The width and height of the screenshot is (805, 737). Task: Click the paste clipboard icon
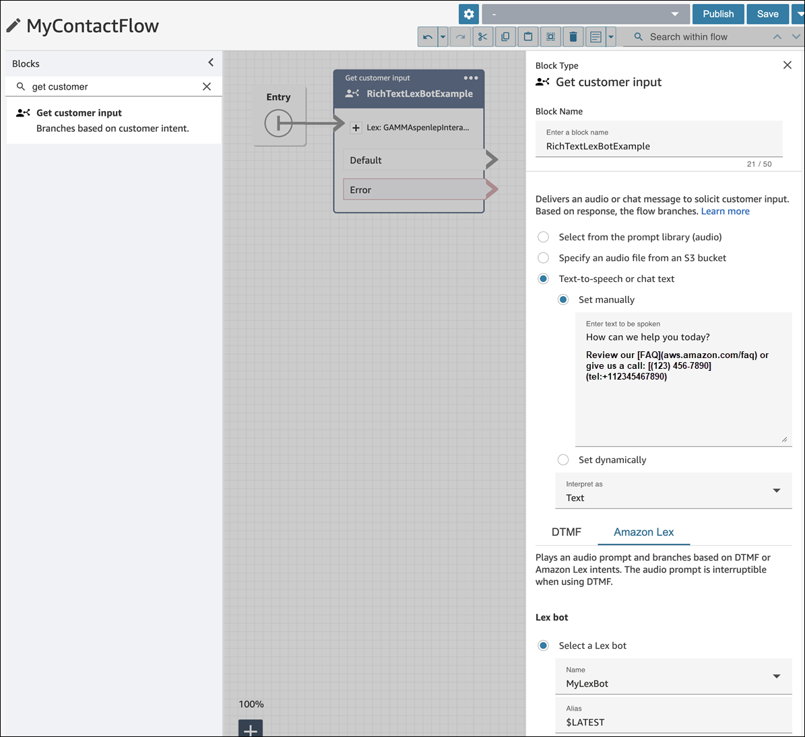point(528,37)
